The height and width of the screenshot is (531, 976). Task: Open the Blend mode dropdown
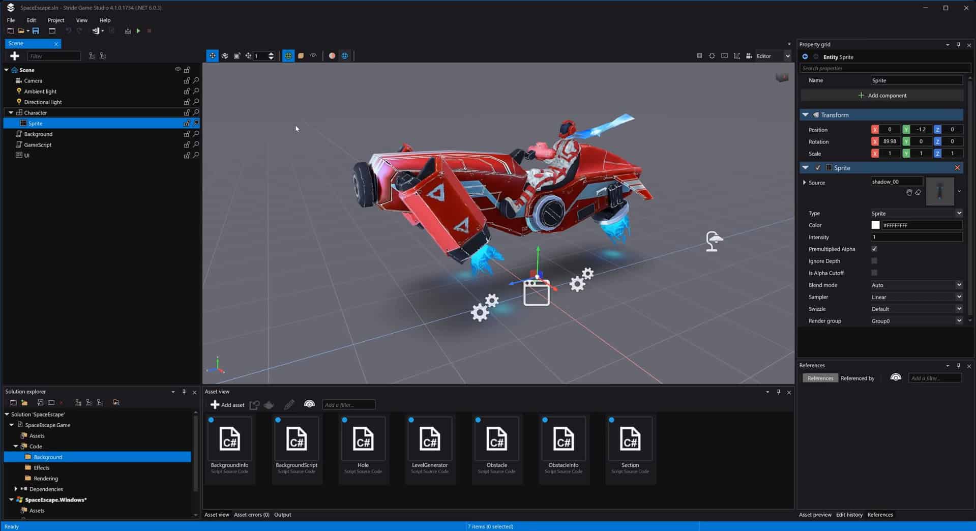pos(959,285)
